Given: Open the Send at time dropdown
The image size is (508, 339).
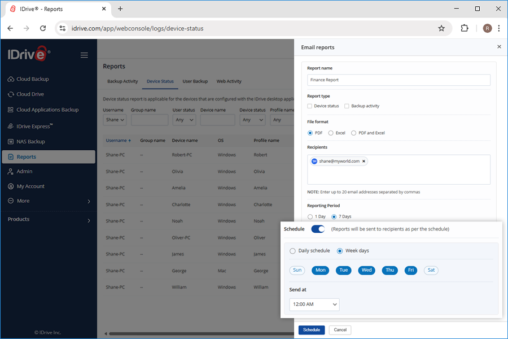Looking at the screenshot, I should [314, 305].
